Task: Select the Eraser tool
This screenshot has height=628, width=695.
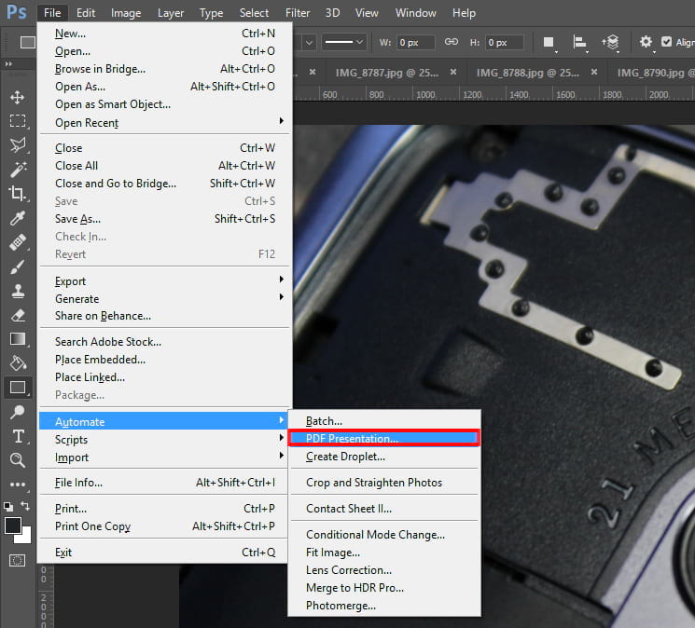Action: tap(17, 315)
